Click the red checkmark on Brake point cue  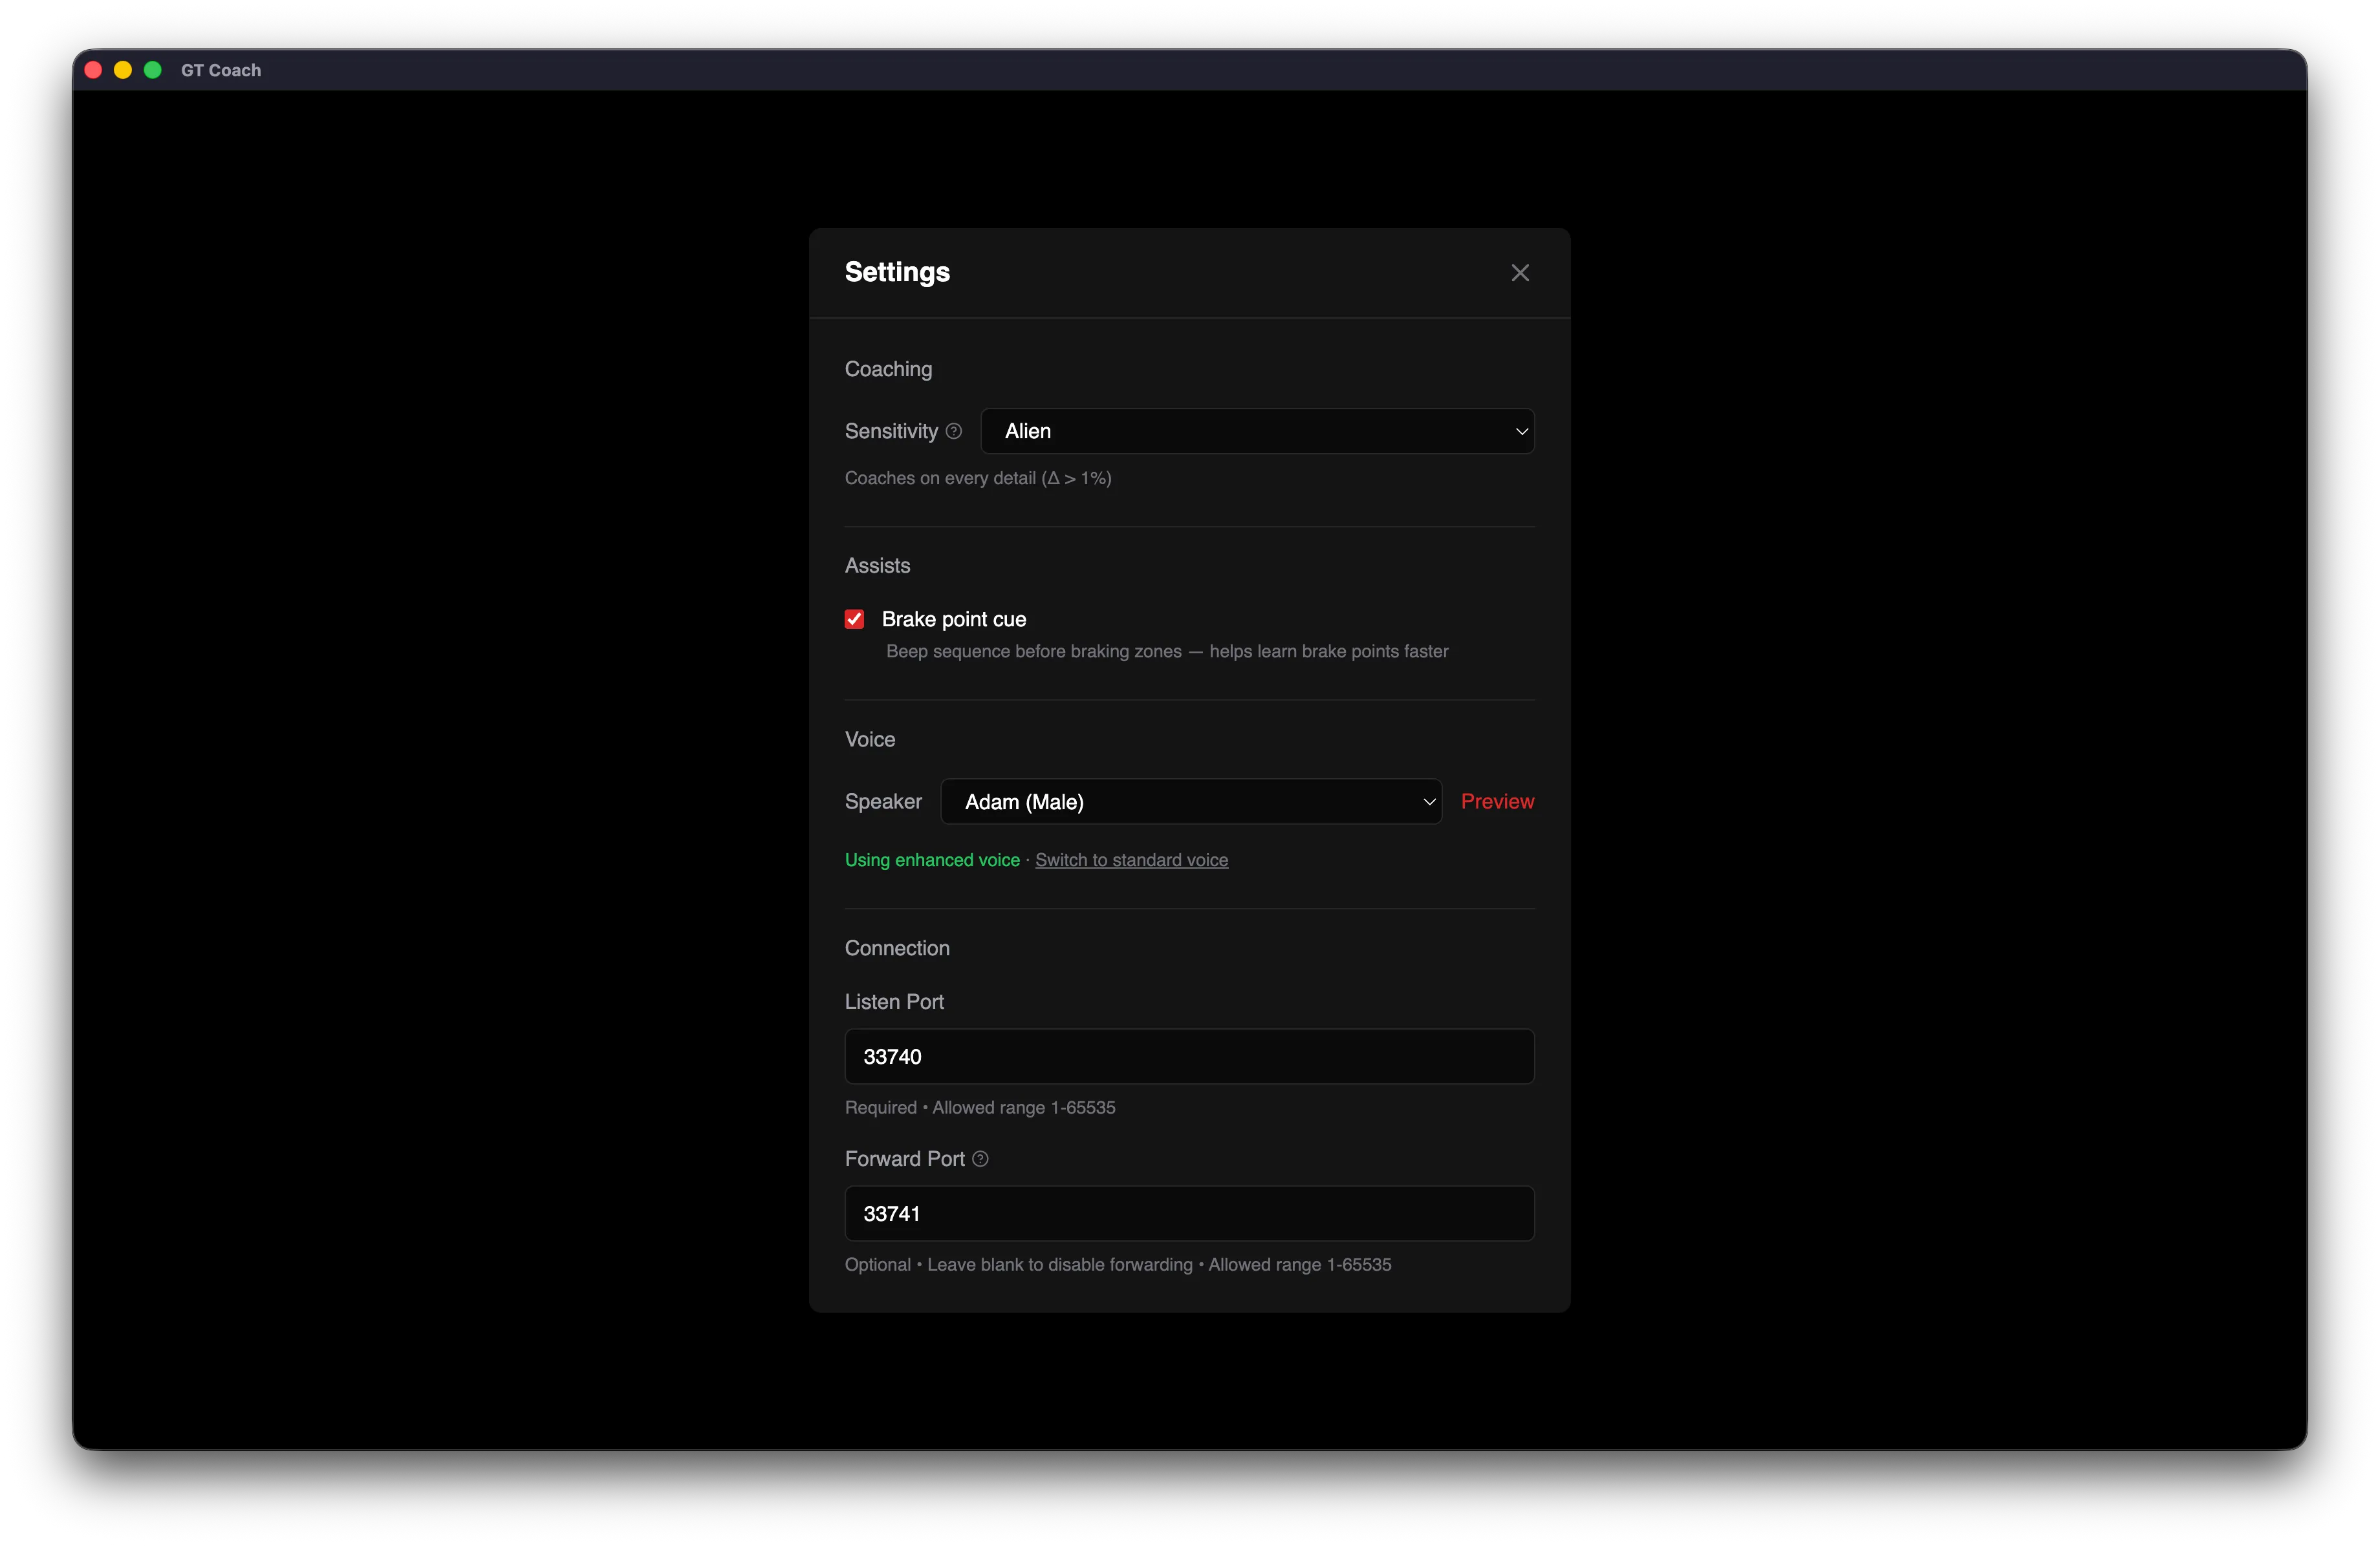pyautogui.click(x=854, y=619)
